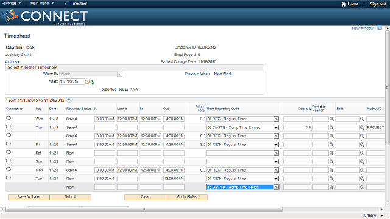This screenshot has width=390, height=219.
Task: Click the Home icon in top bar
Action: 344,4
